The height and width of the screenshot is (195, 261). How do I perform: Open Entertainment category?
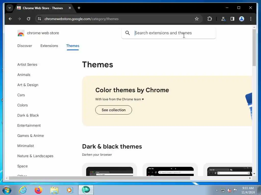(x=29, y=125)
